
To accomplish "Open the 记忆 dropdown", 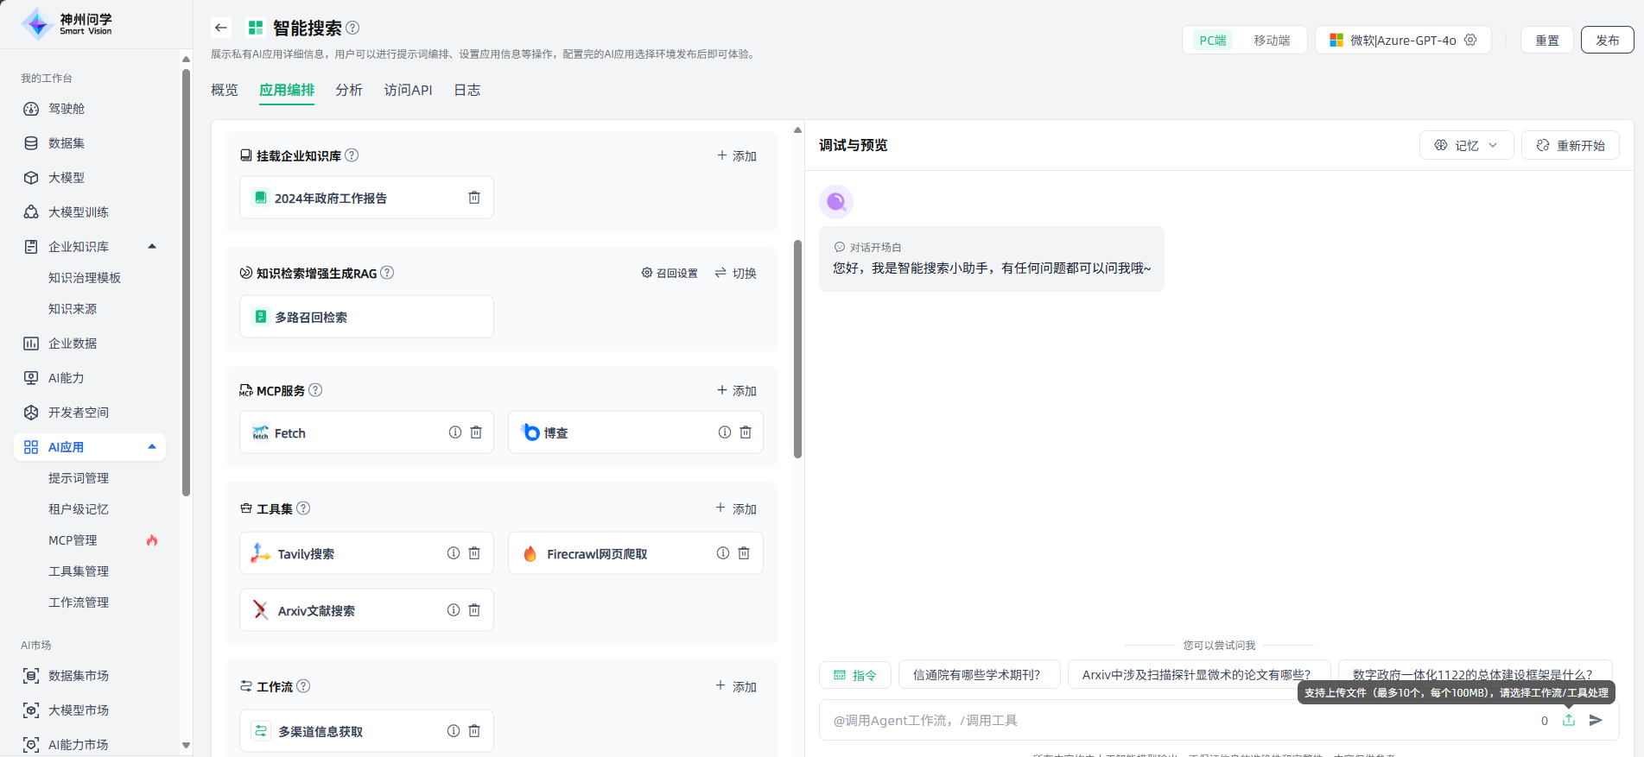I will click(x=1466, y=145).
